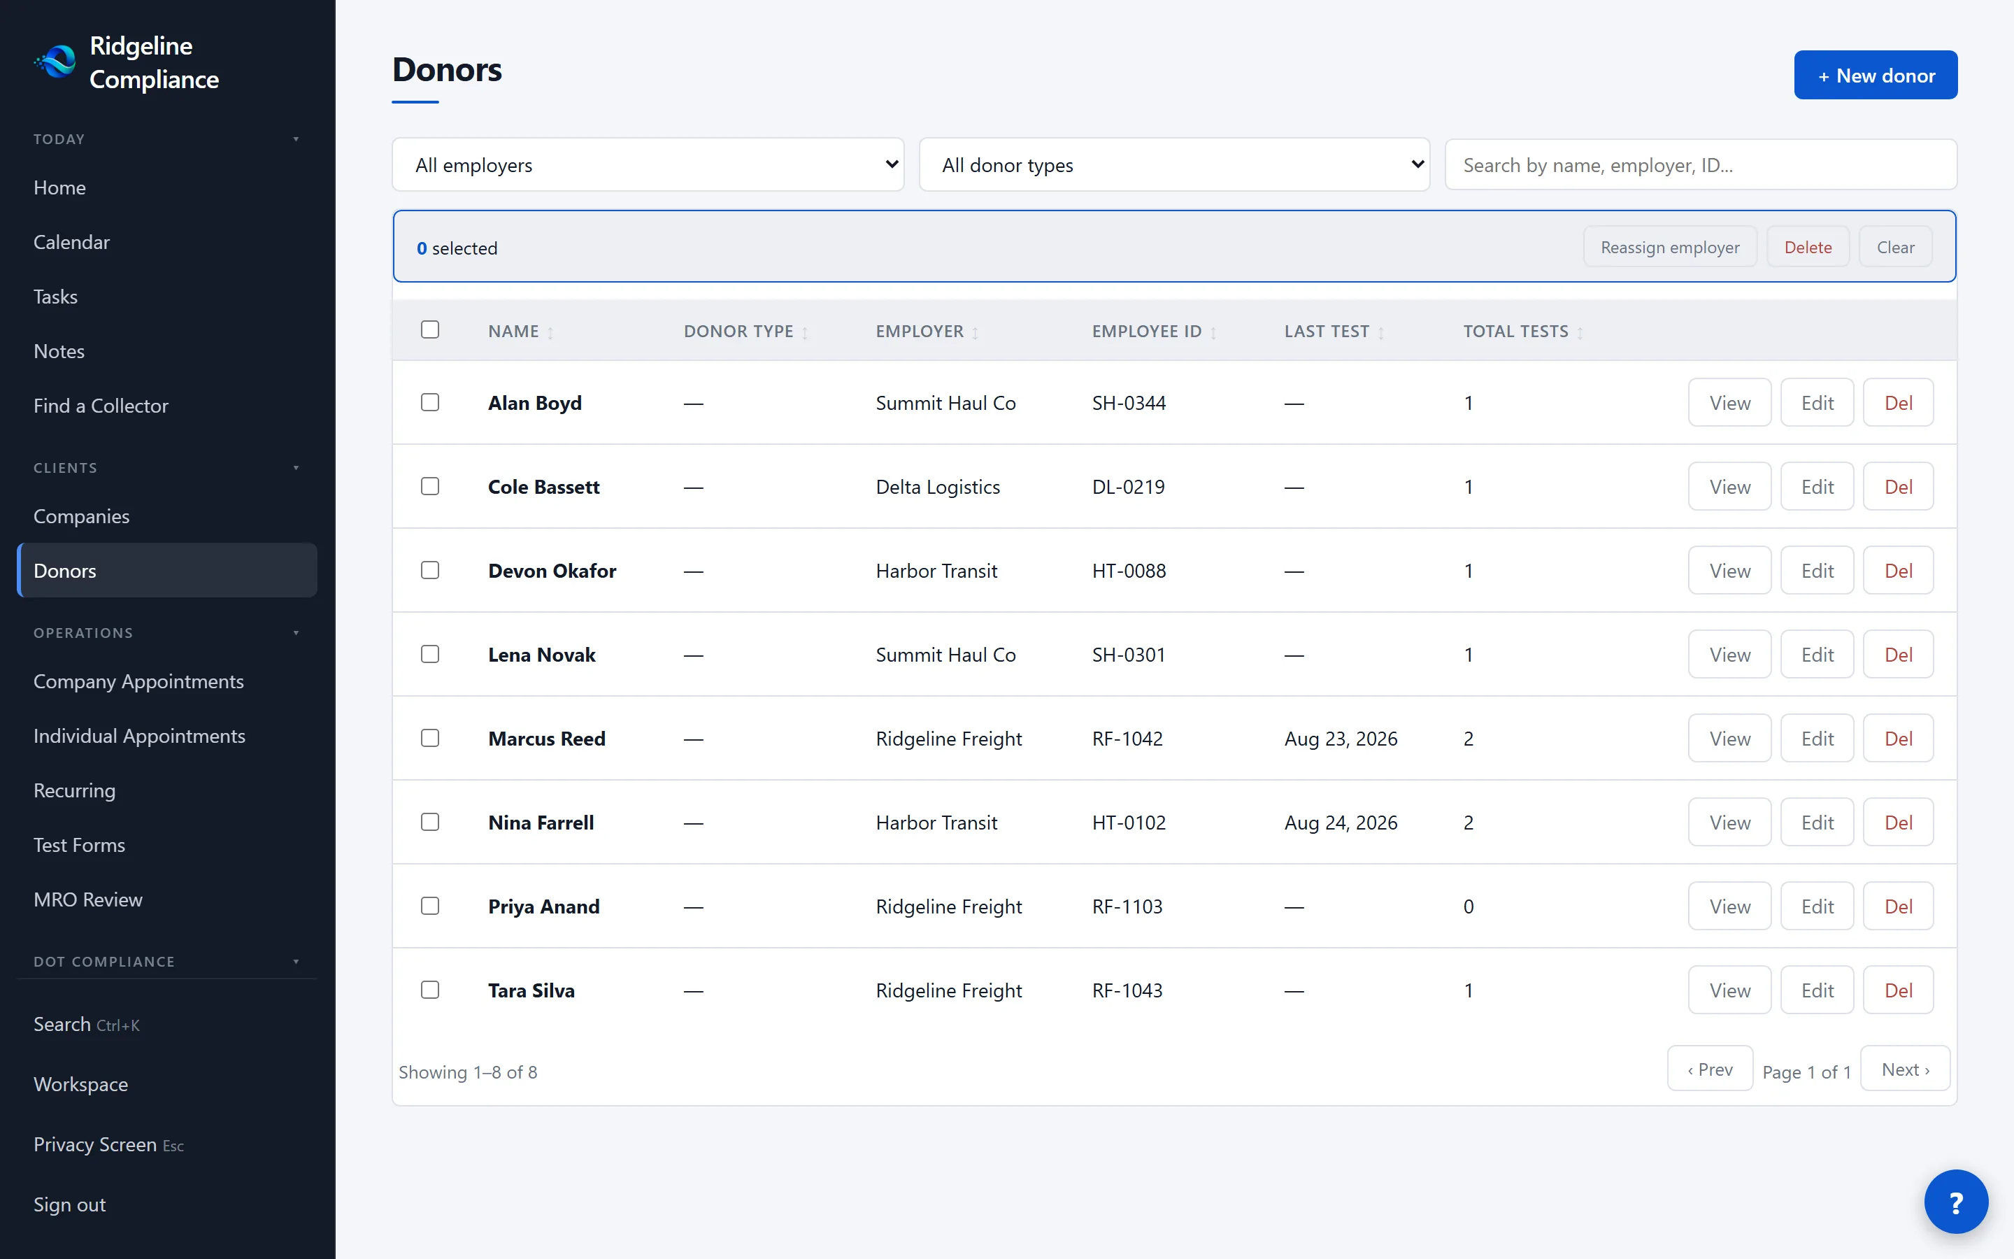The width and height of the screenshot is (2014, 1259).
Task: Open Search Ctrl+K in sidebar
Action: click(x=166, y=1024)
